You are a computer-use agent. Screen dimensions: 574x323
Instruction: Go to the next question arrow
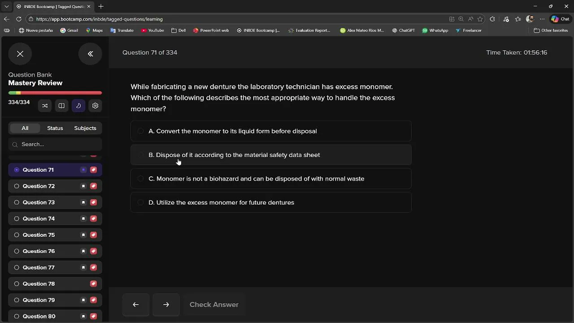[x=166, y=305]
